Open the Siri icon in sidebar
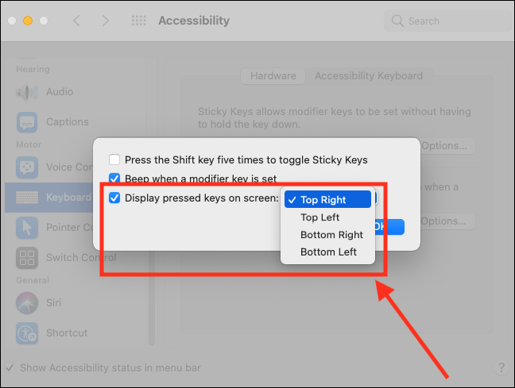 coord(27,303)
